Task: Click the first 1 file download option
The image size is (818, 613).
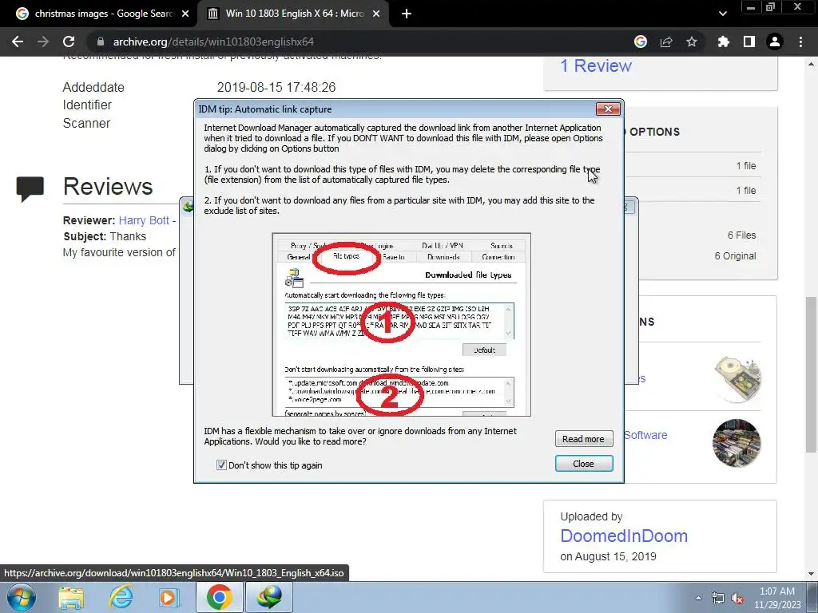Action: pyautogui.click(x=746, y=166)
